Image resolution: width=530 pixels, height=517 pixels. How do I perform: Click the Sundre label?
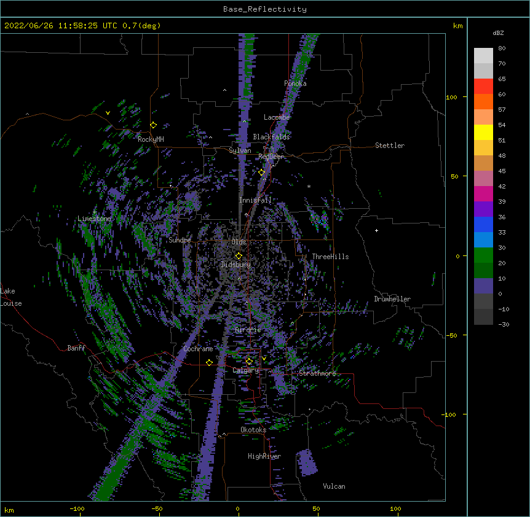180,240
